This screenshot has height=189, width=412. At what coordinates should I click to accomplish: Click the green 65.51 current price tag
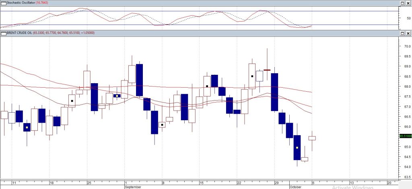point(405,136)
